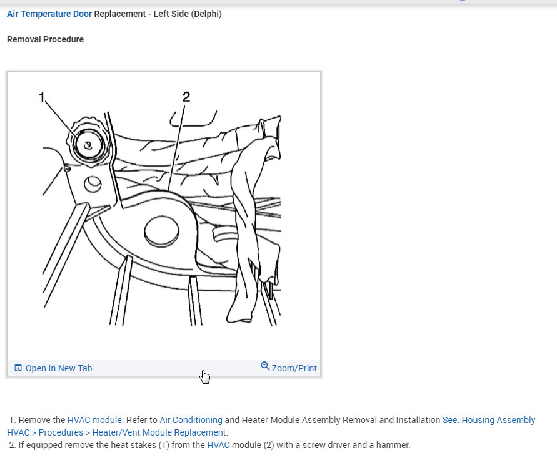Image resolution: width=557 pixels, height=473 pixels.
Task: Open In New Tab text link
Action: click(x=59, y=368)
